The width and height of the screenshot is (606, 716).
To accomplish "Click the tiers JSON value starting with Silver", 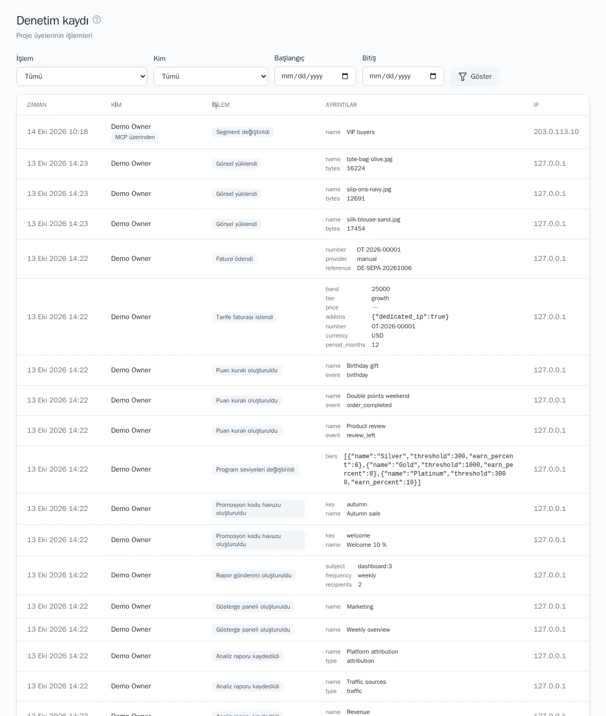I will [428, 469].
